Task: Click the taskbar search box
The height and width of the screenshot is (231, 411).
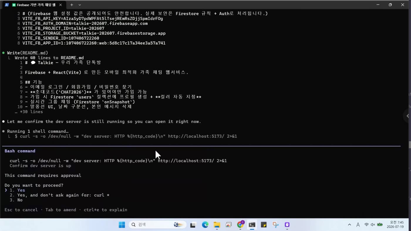Action: click(158, 225)
